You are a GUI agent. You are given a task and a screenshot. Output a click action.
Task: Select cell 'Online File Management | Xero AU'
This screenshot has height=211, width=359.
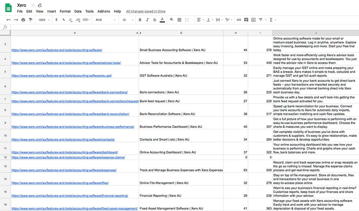181,179
